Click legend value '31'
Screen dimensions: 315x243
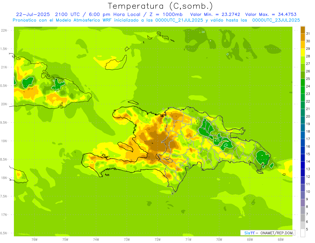pyautogui.click(x=308, y=34)
